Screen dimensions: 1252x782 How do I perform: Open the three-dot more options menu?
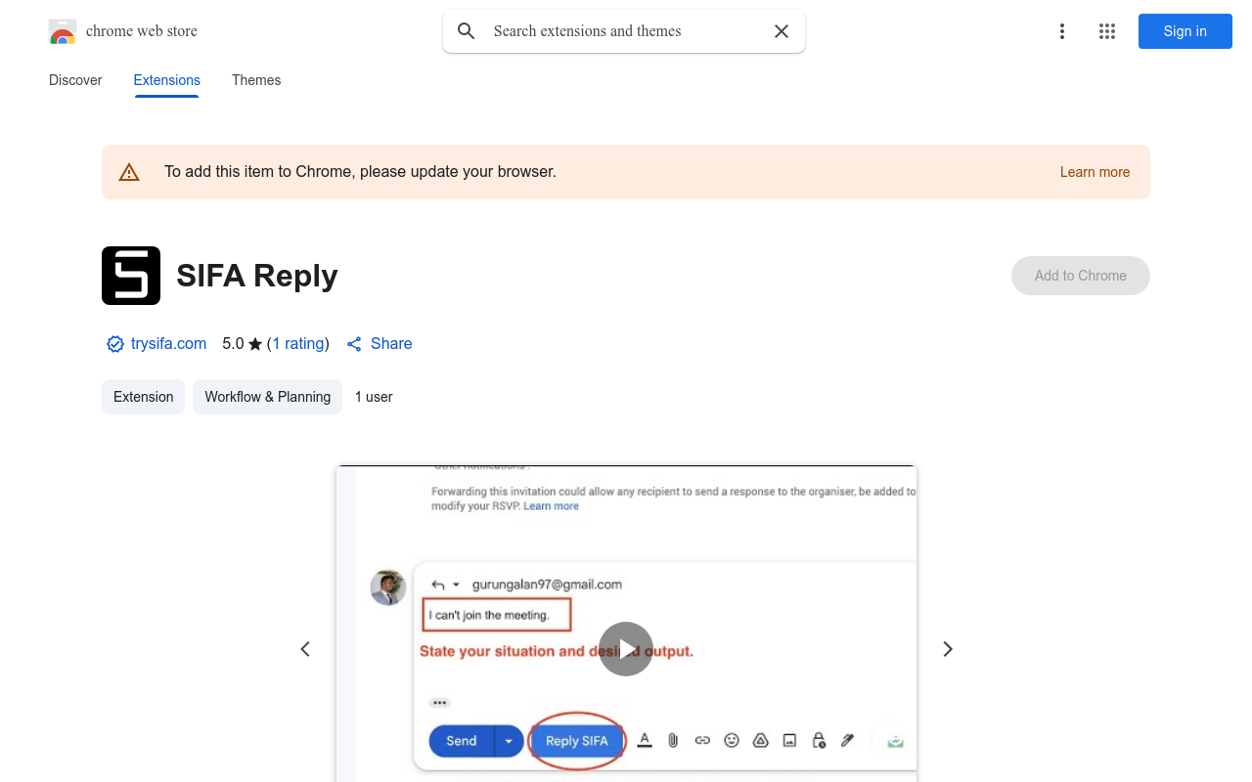coord(1061,31)
